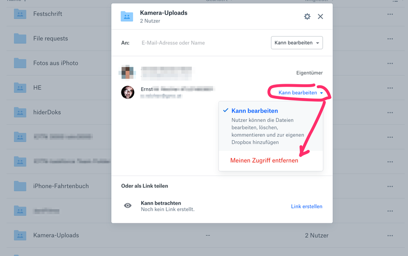Click the Eigentümer role label
408x256 pixels.
click(x=310, y=73)
